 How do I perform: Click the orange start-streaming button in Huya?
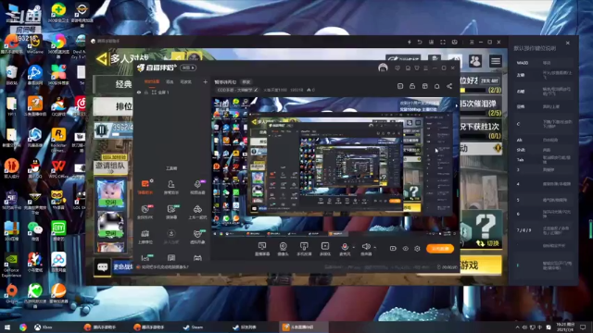point(440,249)
